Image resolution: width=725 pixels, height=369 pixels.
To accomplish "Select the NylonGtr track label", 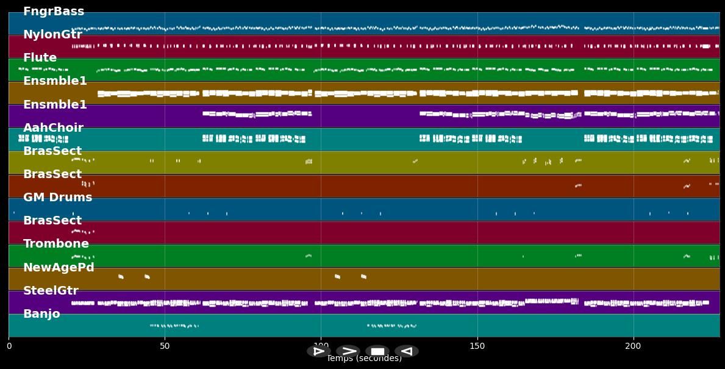I will 52,35.
